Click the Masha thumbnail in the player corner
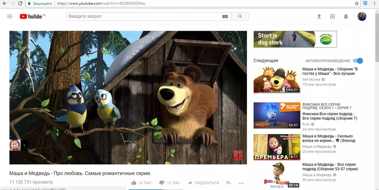 click(x=15, y=145)
